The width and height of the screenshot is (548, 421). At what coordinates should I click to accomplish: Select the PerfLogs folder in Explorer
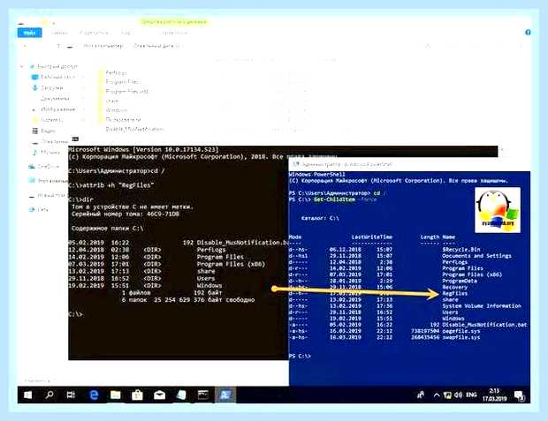[116, 72]
